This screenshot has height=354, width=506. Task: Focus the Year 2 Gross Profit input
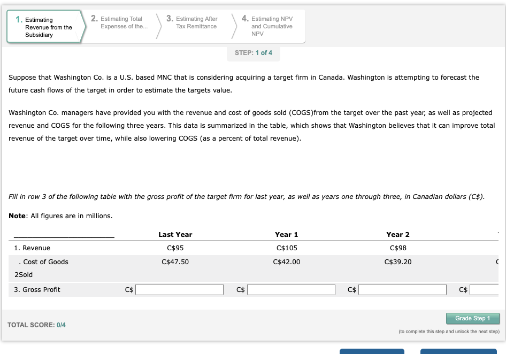point(402,289)
